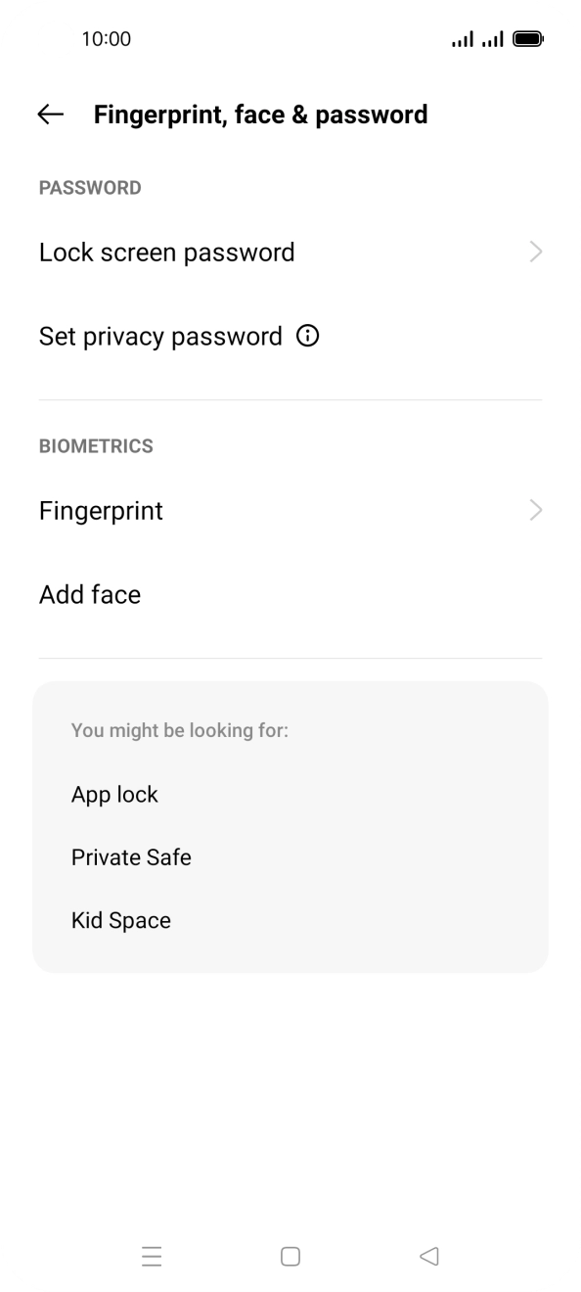Open Kid Space from suggestions
Image resolution: width=581 pixels, height=1292 pixels.
tap(121, 919)
